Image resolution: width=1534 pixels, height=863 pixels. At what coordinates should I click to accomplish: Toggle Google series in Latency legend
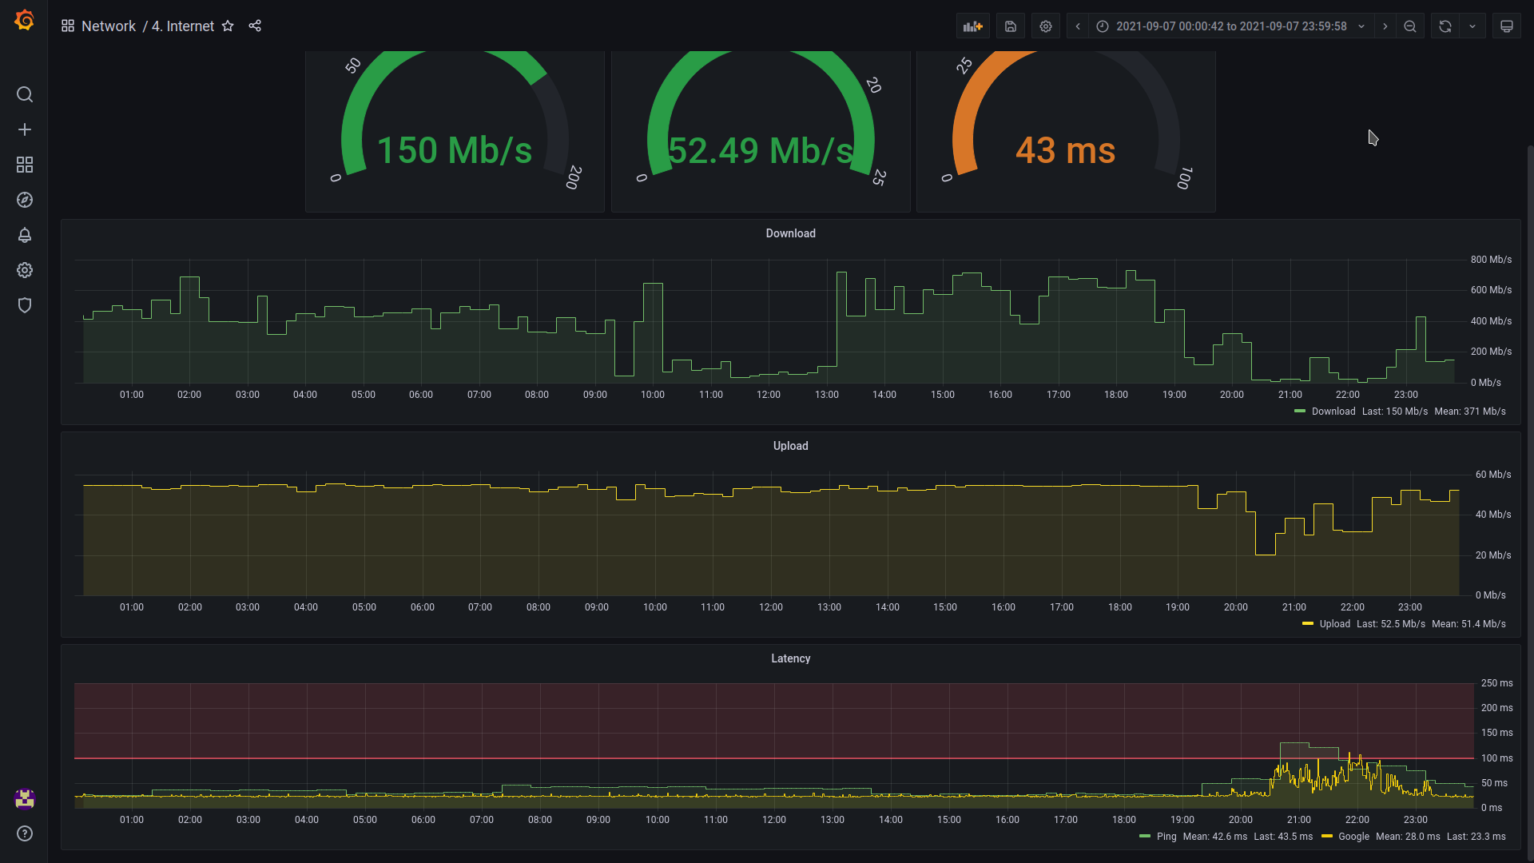click(x=1353, y=837)
